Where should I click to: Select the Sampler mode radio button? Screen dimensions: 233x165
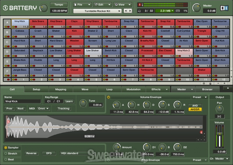tap(6, 148)
